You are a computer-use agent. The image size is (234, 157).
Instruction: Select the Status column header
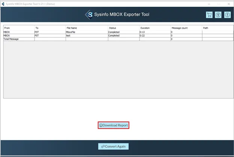124,28
